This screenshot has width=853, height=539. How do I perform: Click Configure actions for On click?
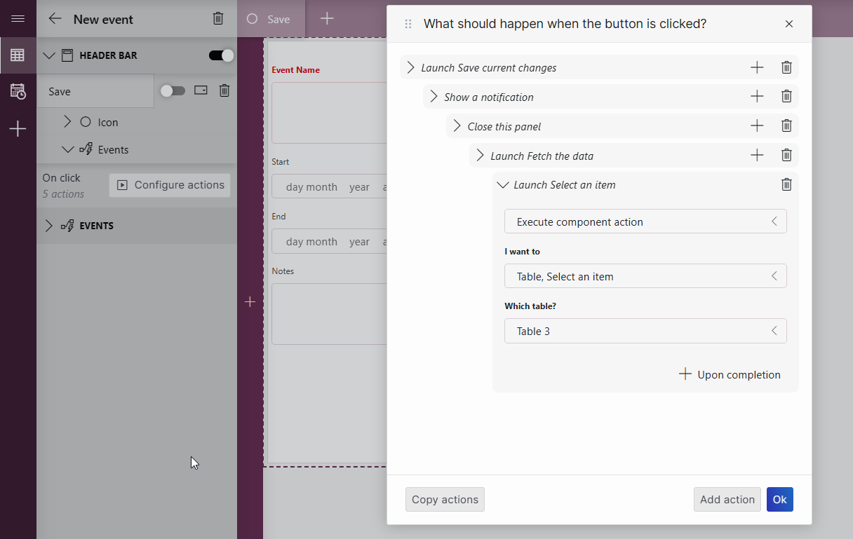pos(169,184)
